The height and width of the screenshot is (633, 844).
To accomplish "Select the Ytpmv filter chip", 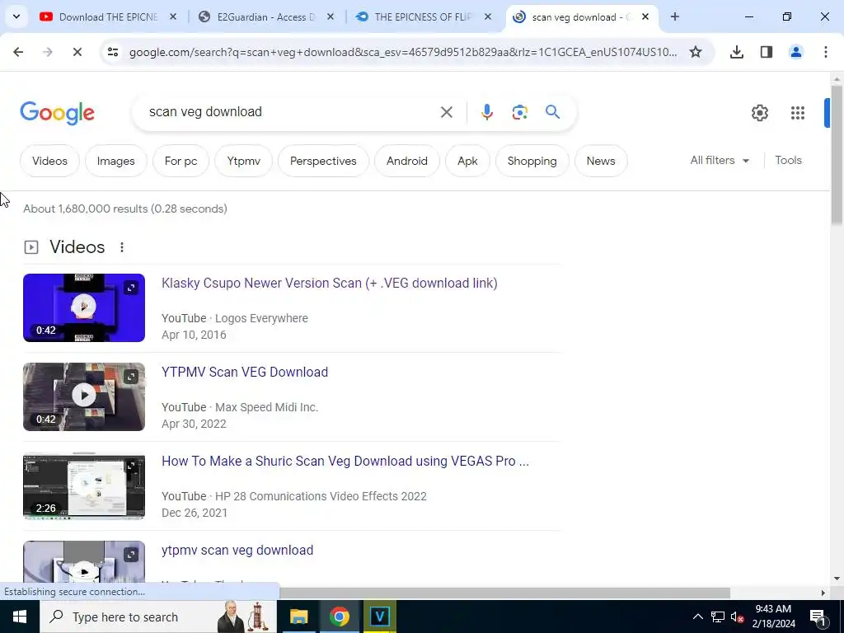I will coord(243,161).
